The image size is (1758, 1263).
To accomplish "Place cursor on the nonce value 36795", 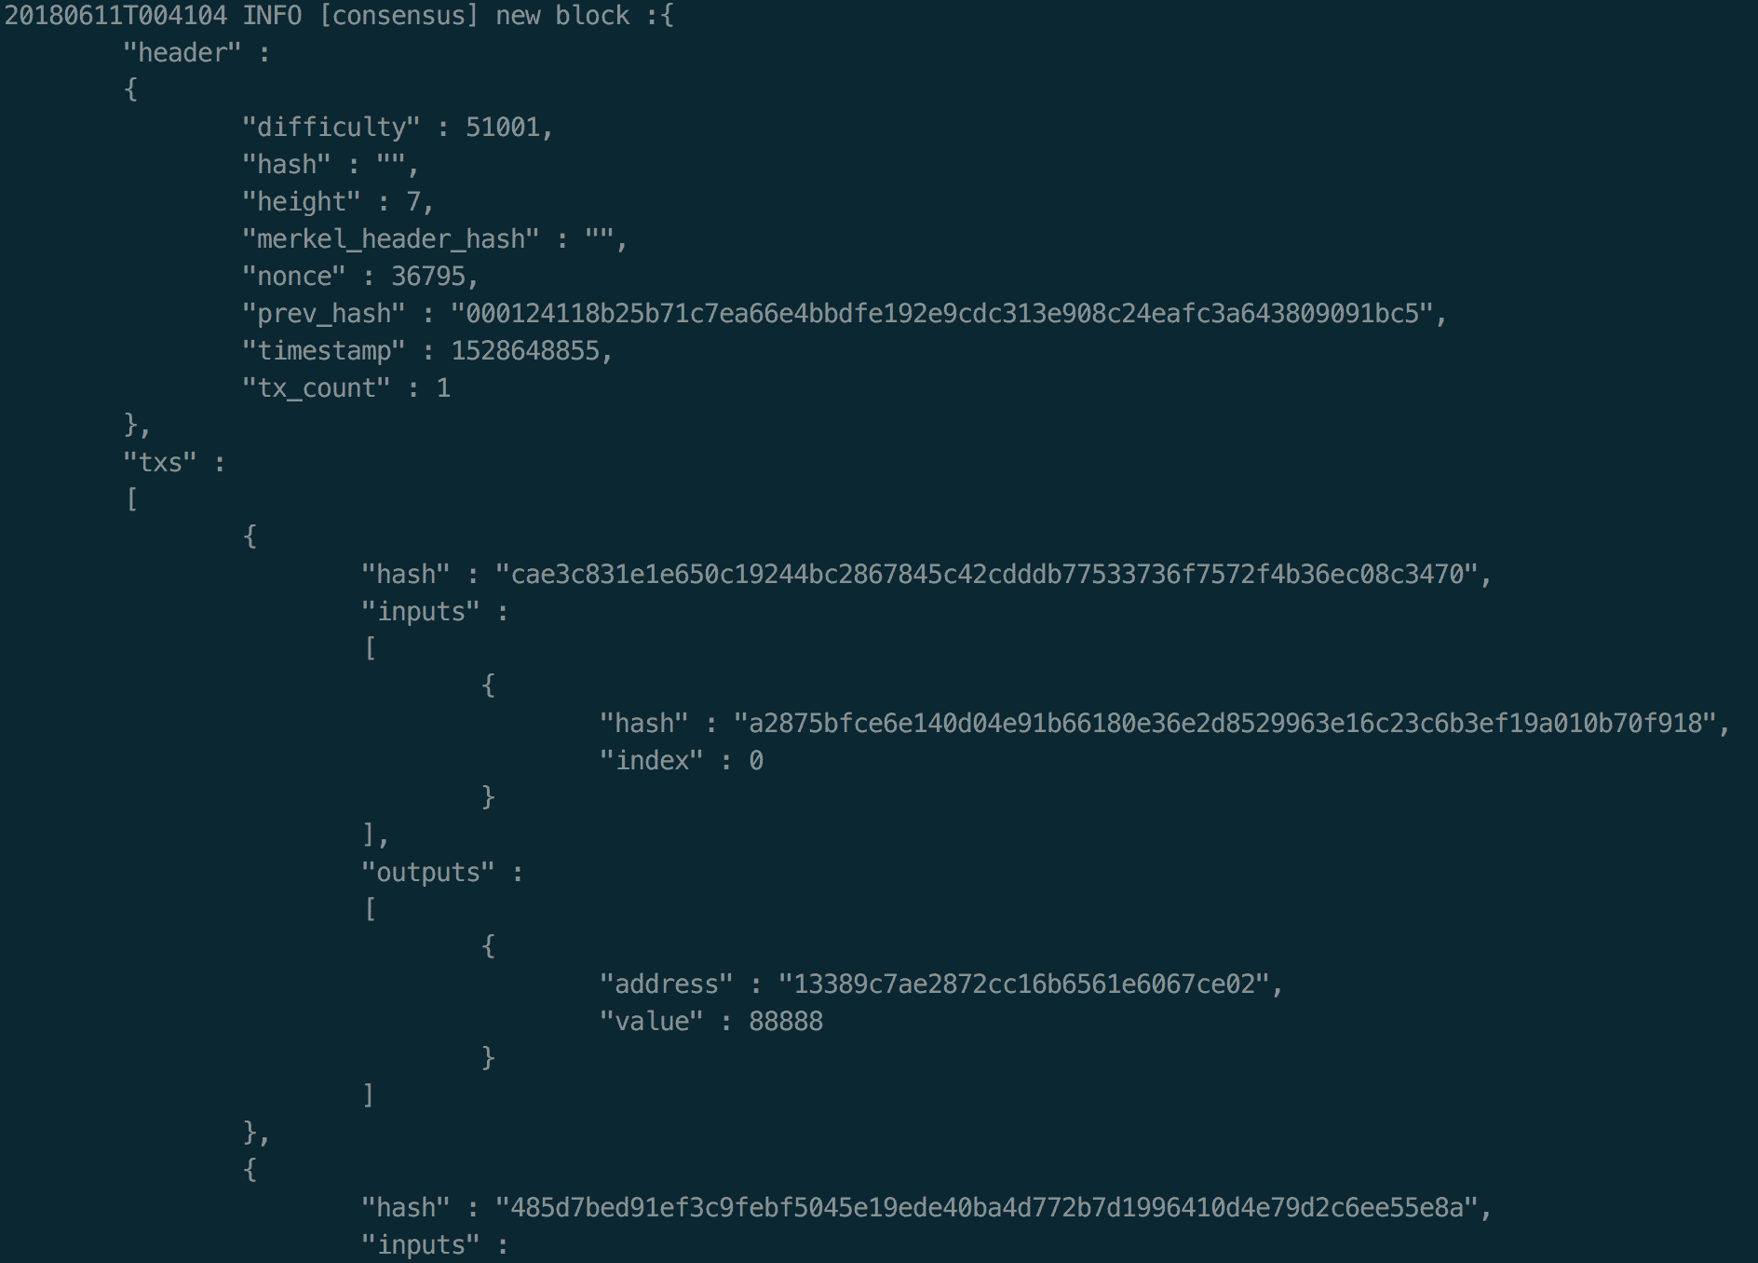I will [427, 277].
